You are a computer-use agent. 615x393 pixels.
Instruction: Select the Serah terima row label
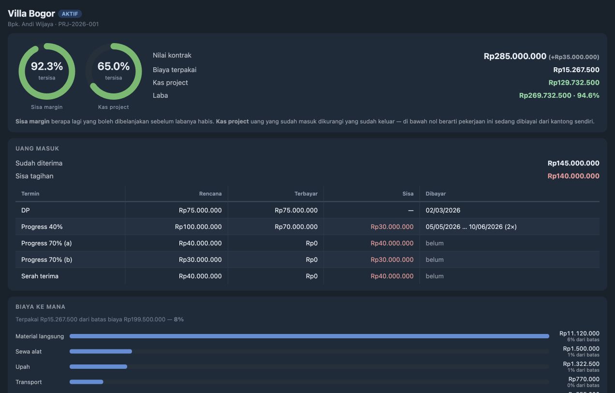(40, 276)
